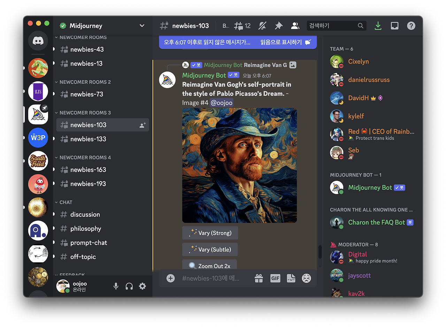The image size is (446, 328).
Task: Open the GIF picker
Action: tap(275, 278)
